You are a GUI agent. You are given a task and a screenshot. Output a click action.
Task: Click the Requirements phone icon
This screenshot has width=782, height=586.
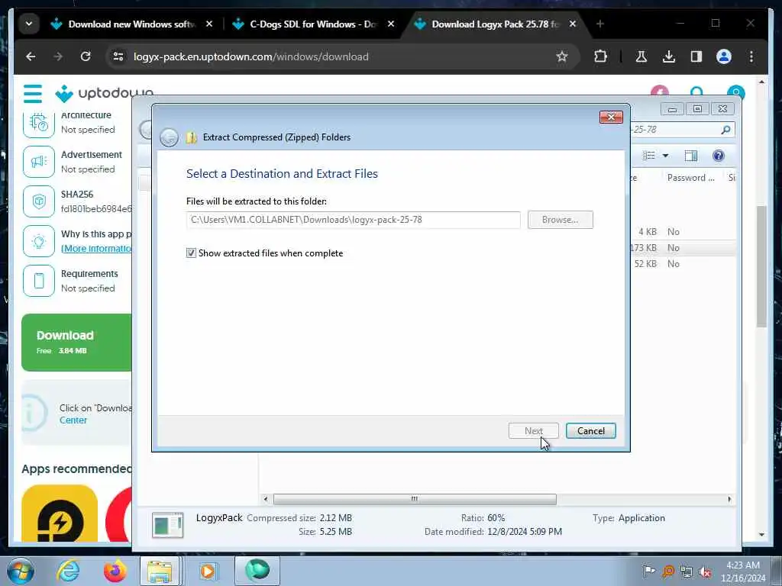[39, 281]
